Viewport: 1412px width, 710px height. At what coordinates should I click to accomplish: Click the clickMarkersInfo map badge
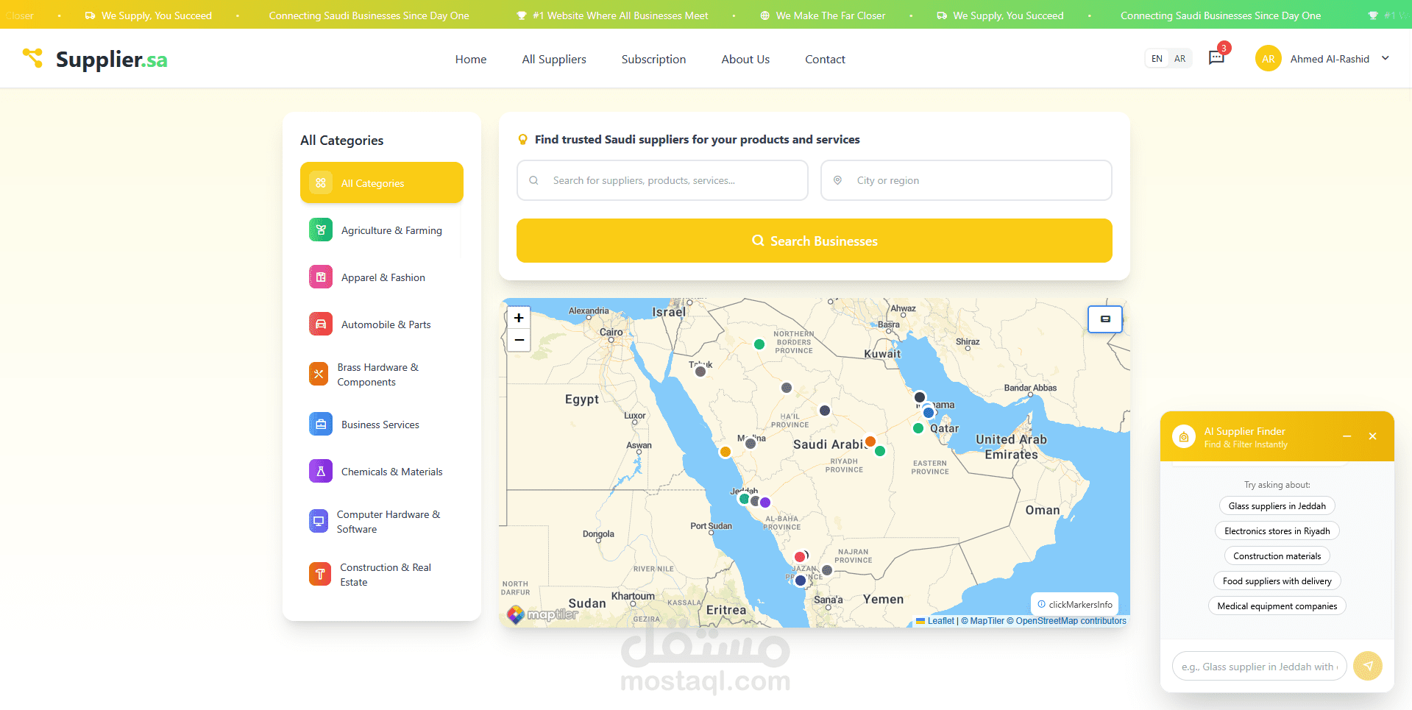[1075, 604]
